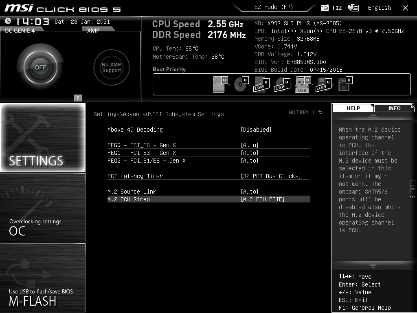Open the HOT KEY menu
417x313 pixels.
(298, 112)
